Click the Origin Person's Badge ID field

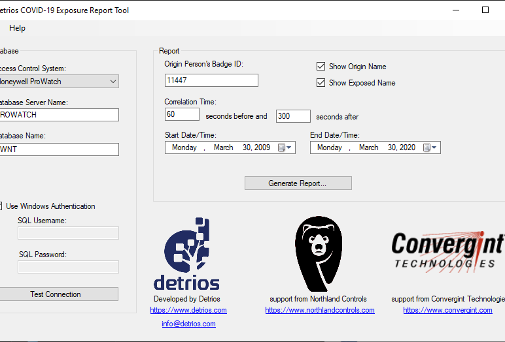211,80
